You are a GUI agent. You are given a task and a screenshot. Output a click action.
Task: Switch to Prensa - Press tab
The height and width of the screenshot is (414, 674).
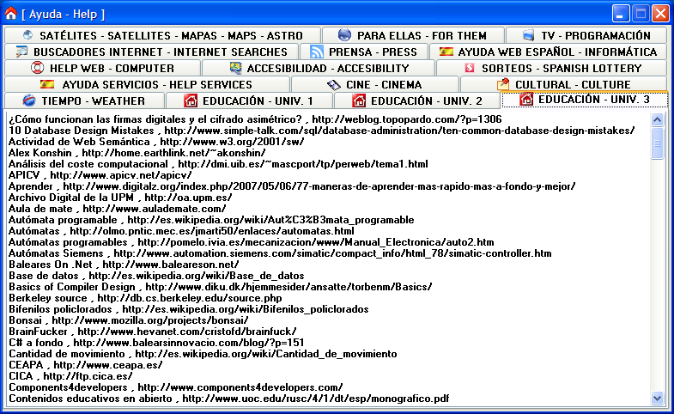[364, 52]
